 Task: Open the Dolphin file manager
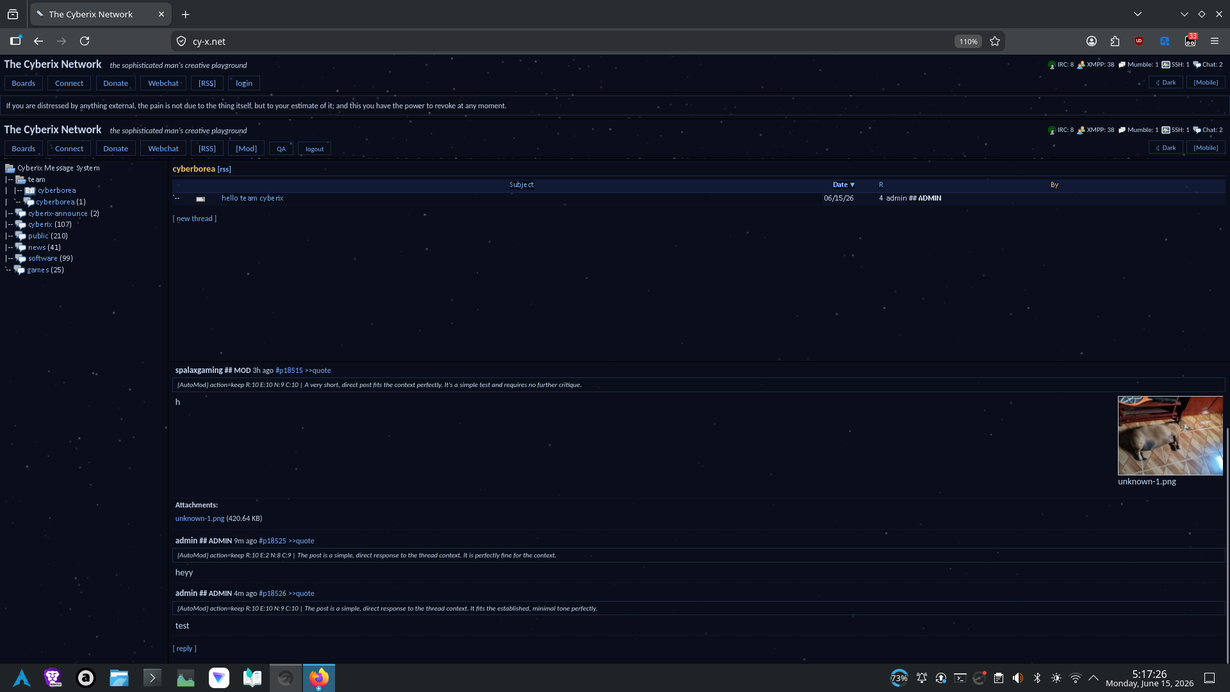click(x=119, y=678)
